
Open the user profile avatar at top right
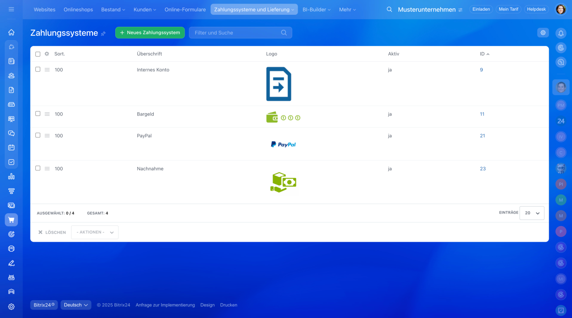[560, 9]
